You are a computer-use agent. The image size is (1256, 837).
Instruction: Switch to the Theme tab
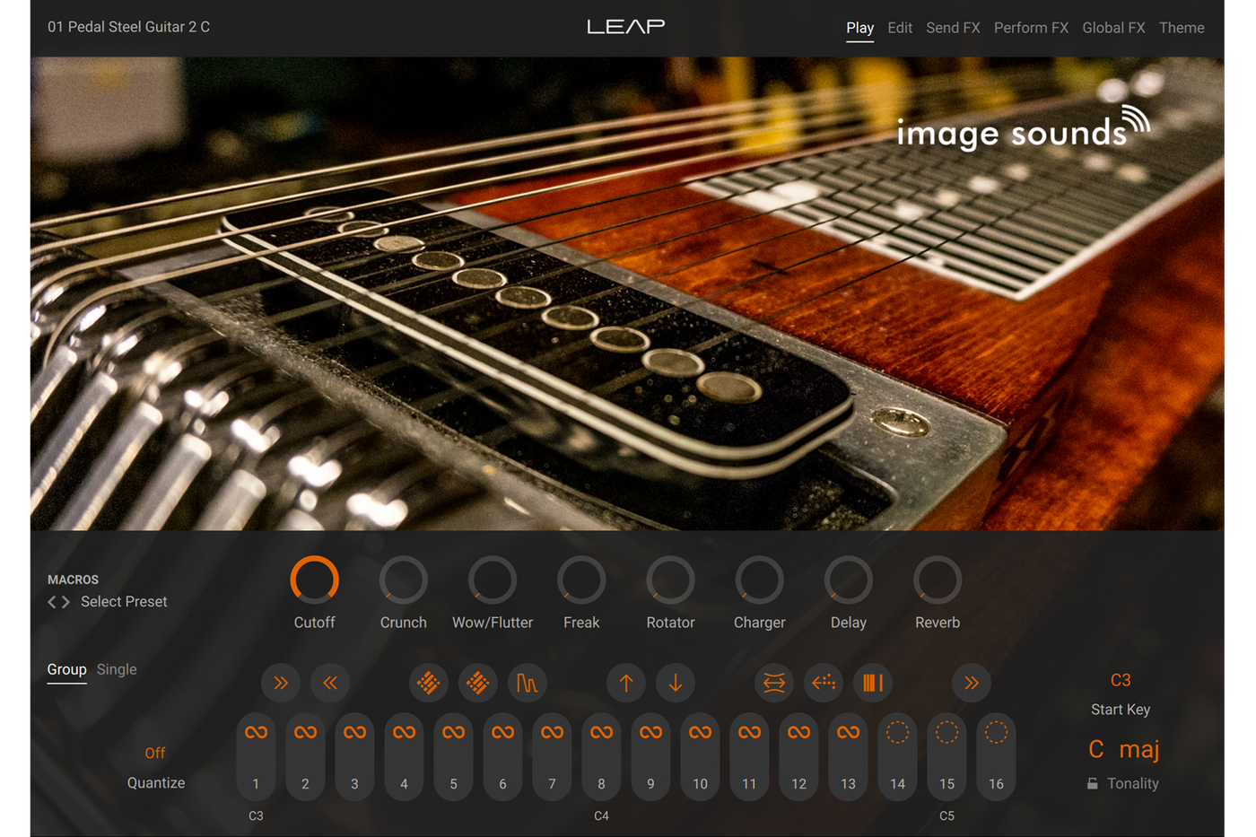(x=1182, y=28)
